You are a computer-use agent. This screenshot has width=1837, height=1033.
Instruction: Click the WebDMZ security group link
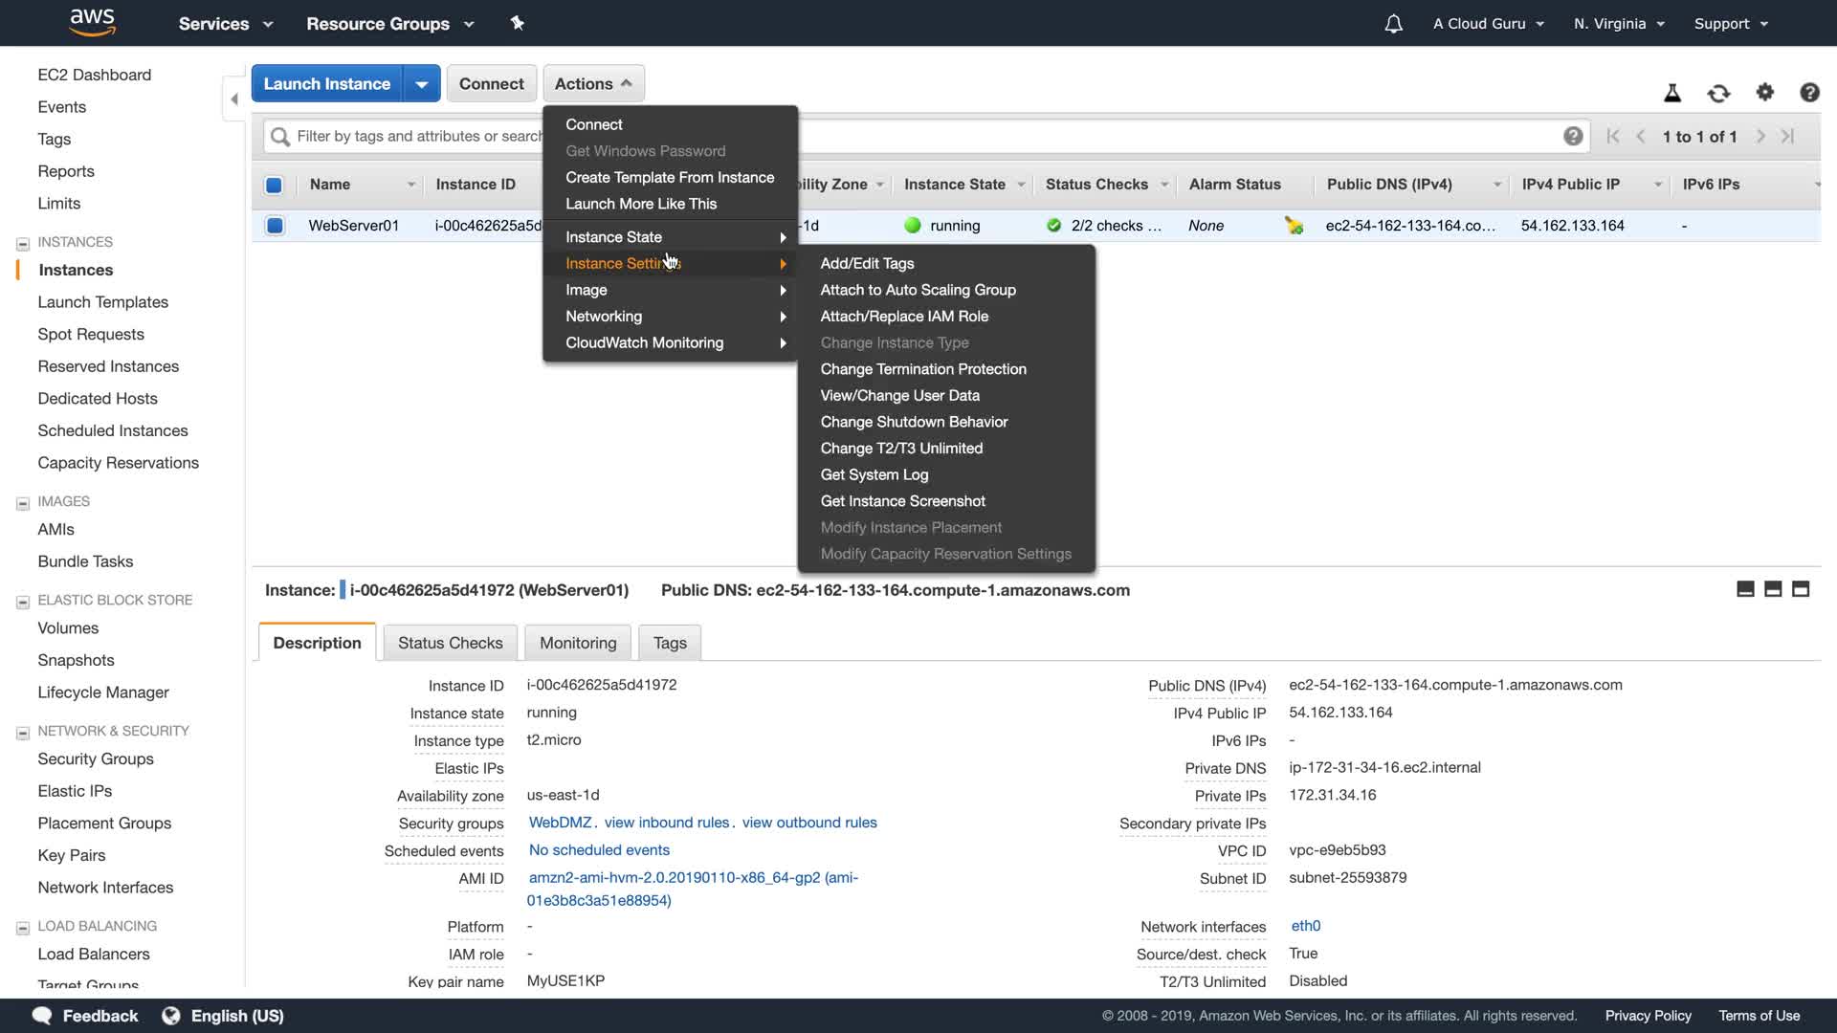(x=560, y=823)
